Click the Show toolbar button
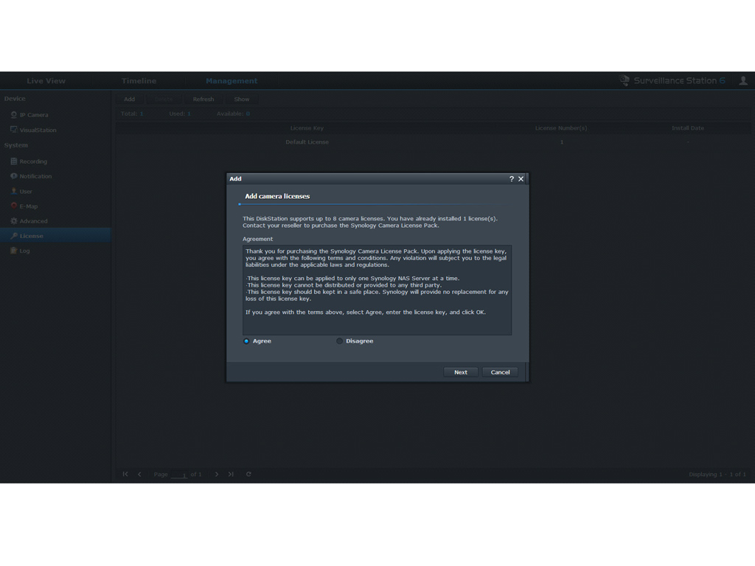 (x=242, y=99)
